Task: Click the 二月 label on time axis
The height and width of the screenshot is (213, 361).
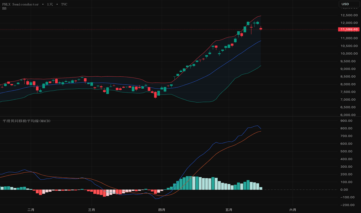Action: point(31,210)
